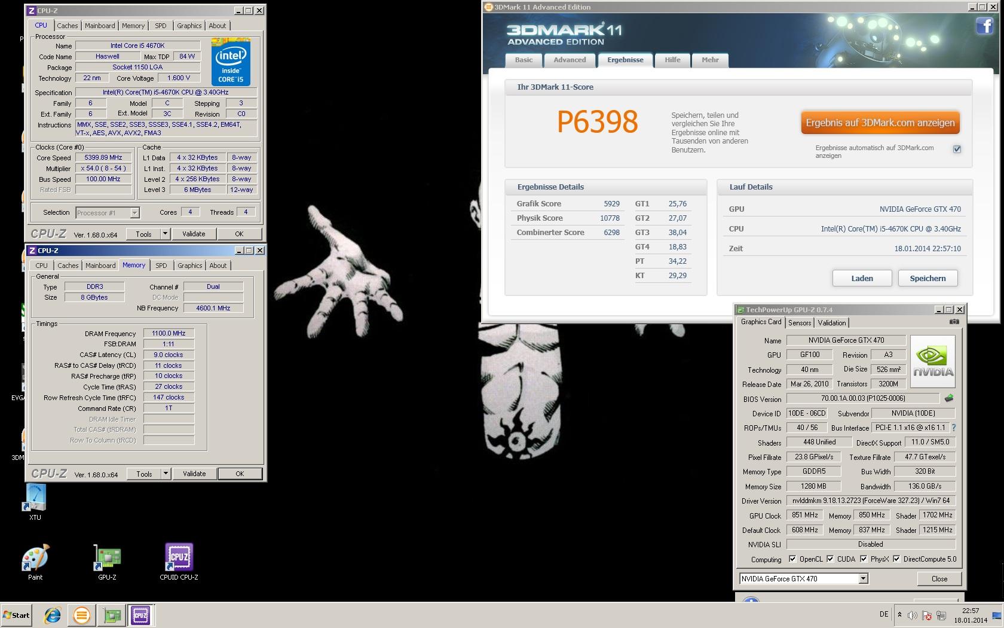Viewport: 1004px width, 628px height.
Task: Open CPUID CPU-Z desktop shortcut
Action: (x=179, y=563)
